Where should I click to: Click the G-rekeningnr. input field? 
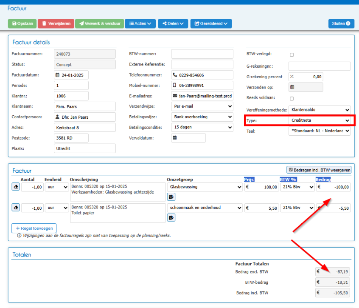tap(320, 66)
